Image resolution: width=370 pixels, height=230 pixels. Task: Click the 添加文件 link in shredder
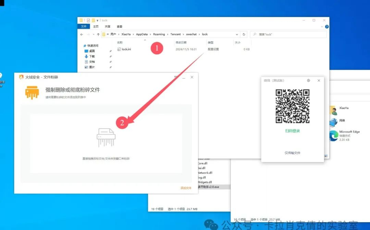pos(186,188)
